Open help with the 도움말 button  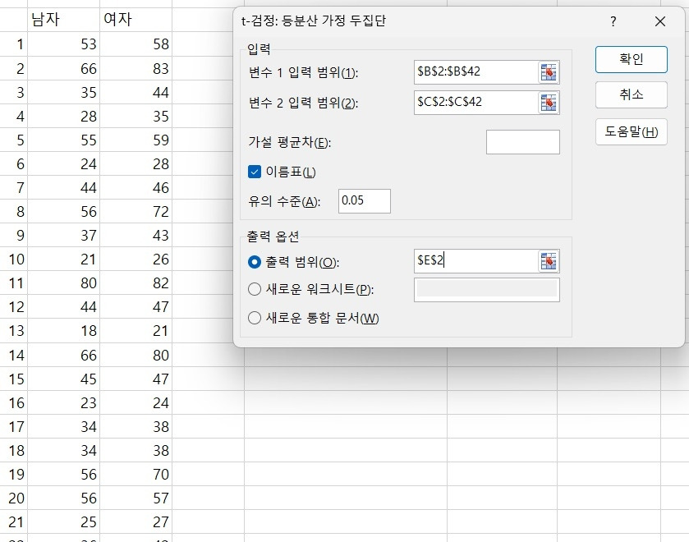click(x=631, y=133)
